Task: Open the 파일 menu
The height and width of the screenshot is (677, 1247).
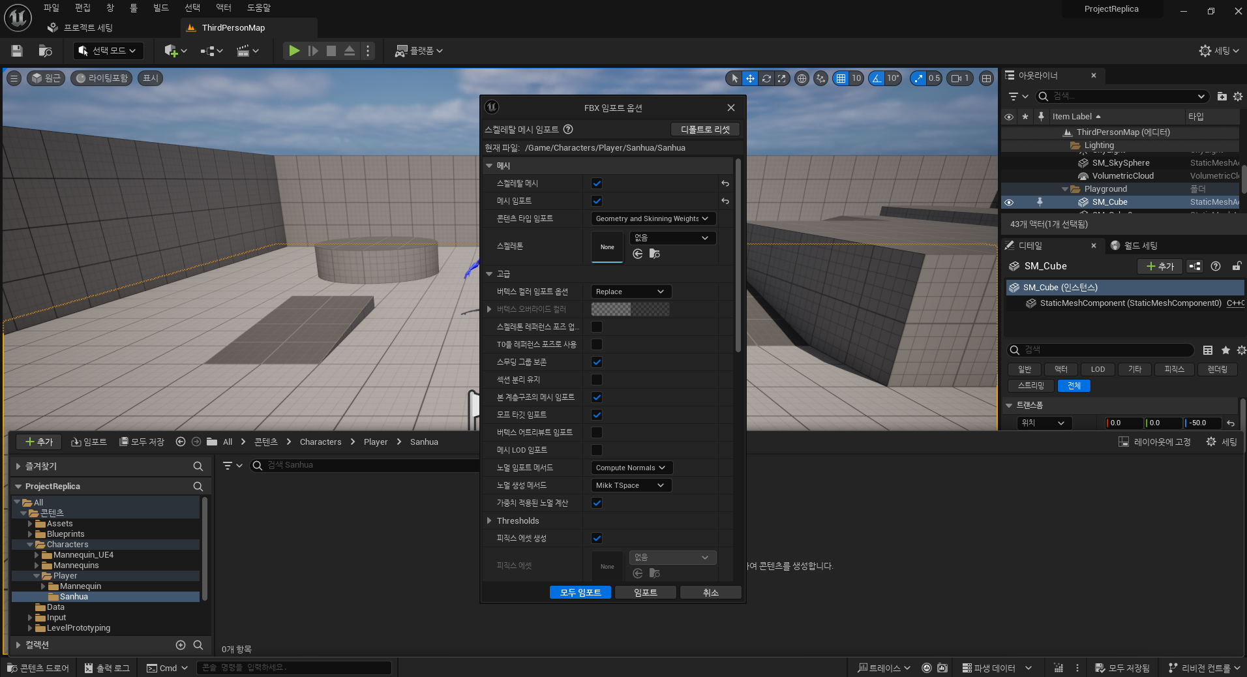Action: pyautogui.click(x=51, y=8)
